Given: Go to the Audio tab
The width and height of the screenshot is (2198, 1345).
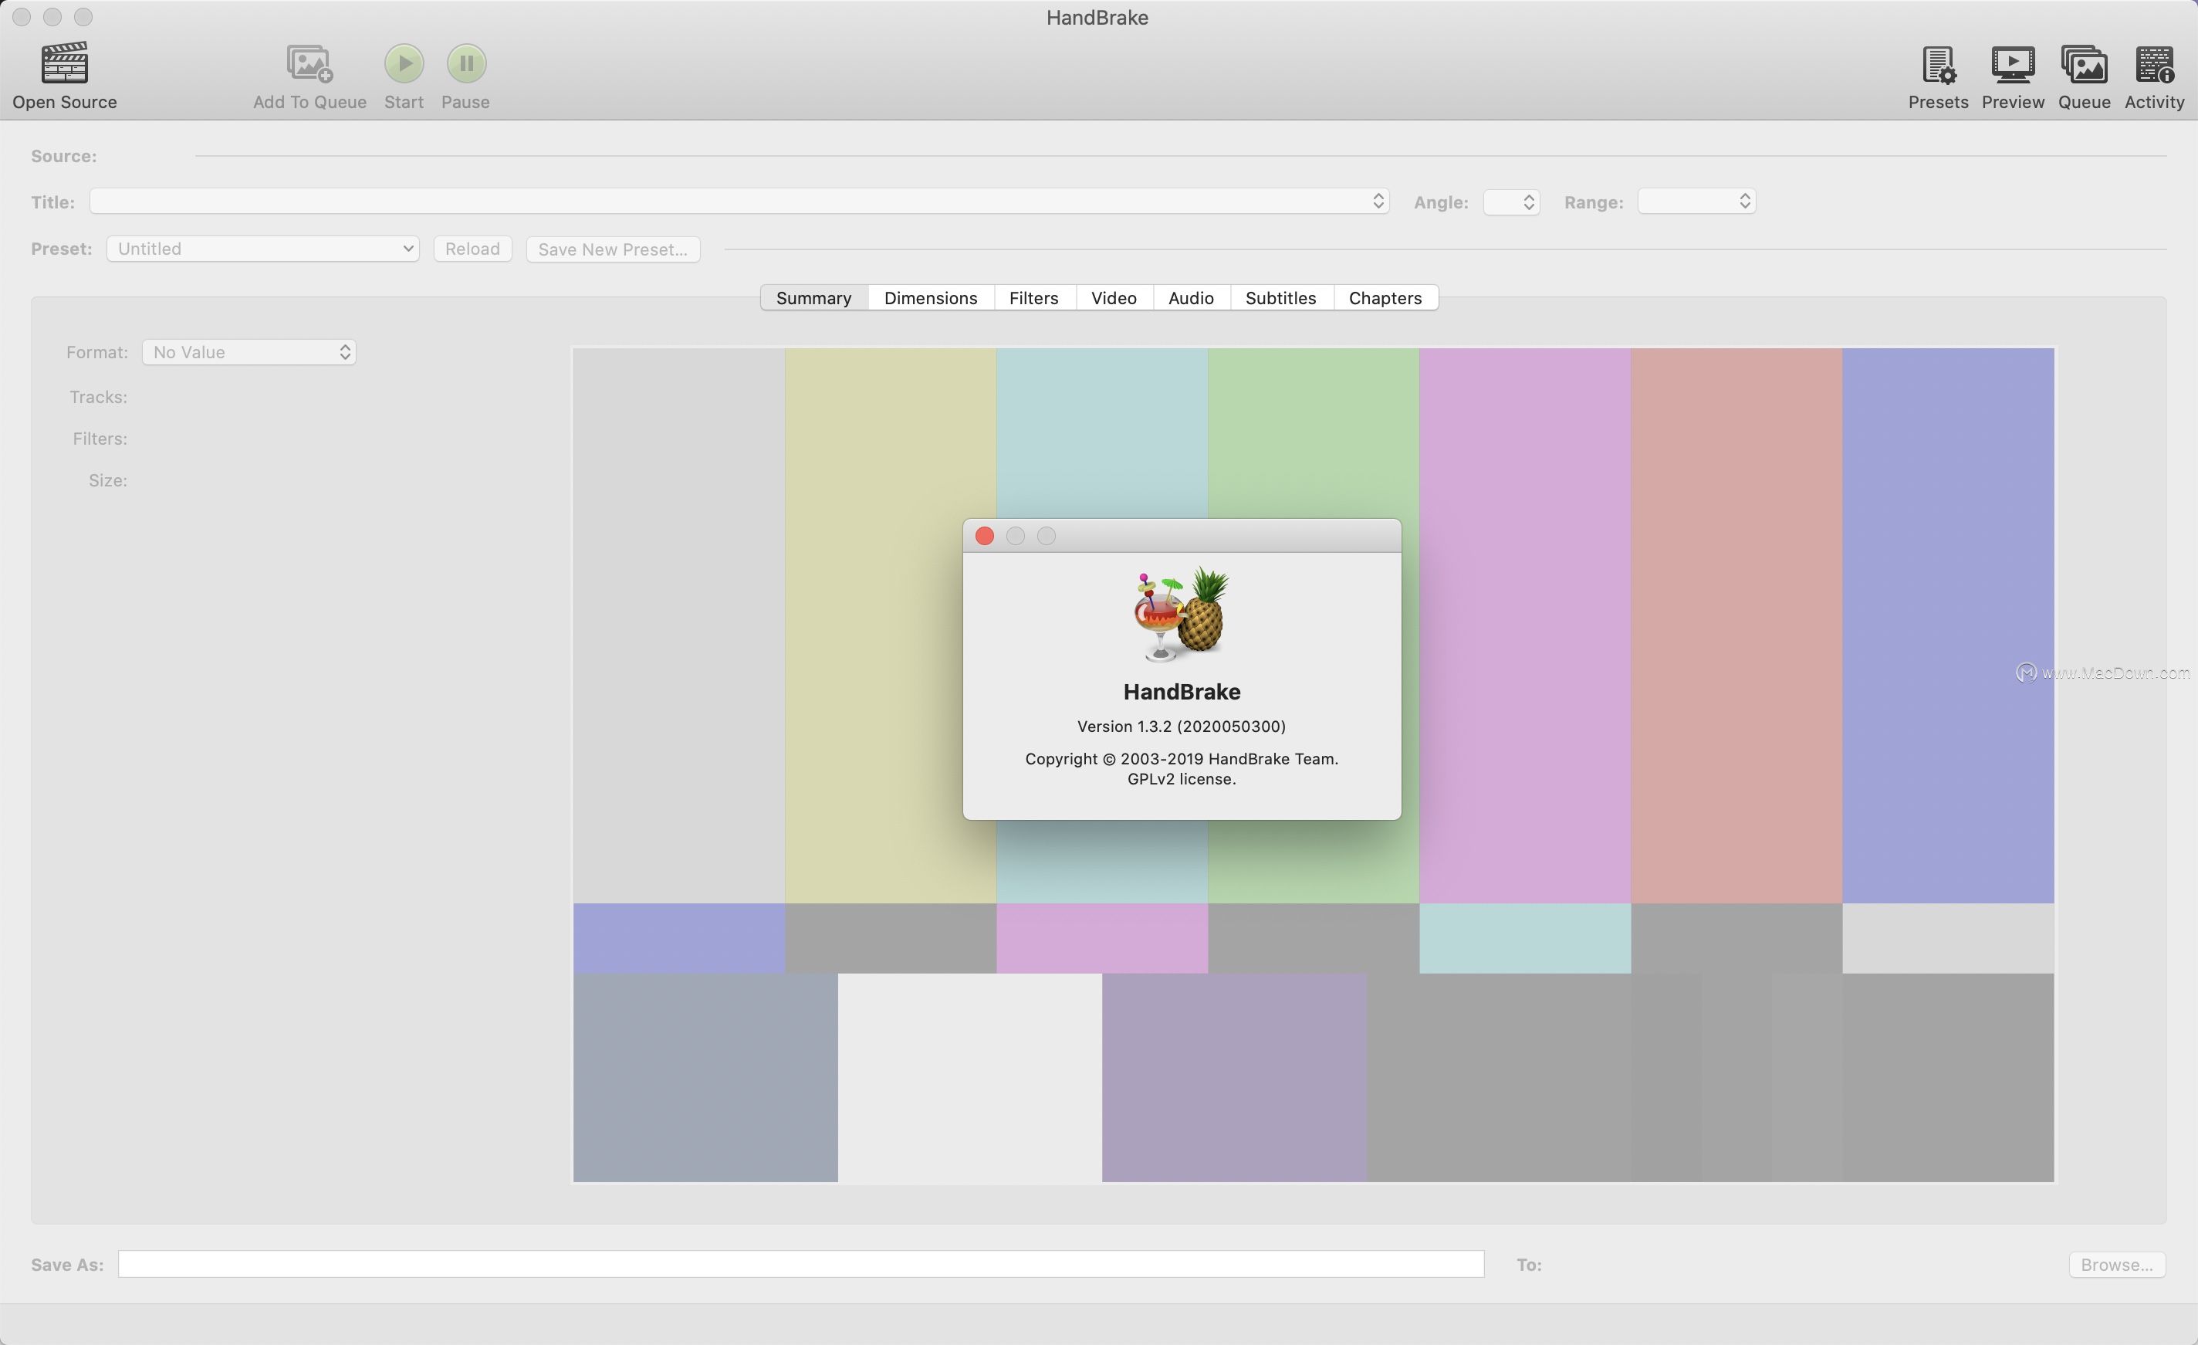Looking at the screenshot, I should click(1191, 298).
